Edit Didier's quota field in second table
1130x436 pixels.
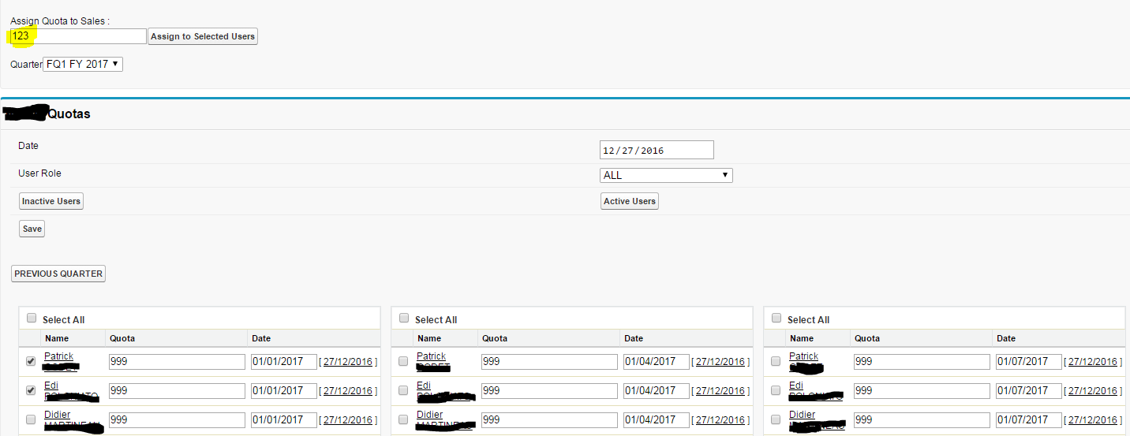549,420
